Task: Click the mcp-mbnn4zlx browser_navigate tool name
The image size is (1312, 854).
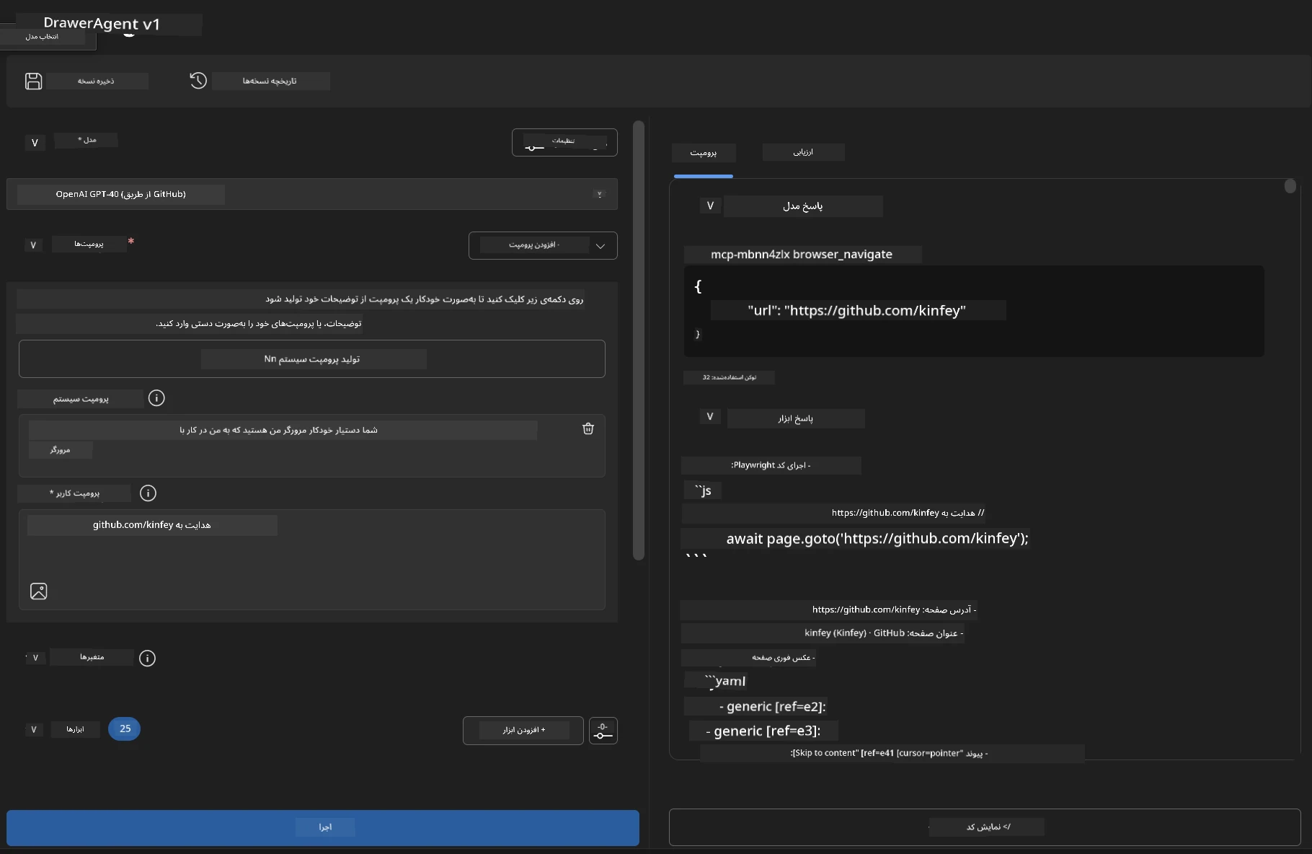Action: pyautogui.click(x=802, y=254)
